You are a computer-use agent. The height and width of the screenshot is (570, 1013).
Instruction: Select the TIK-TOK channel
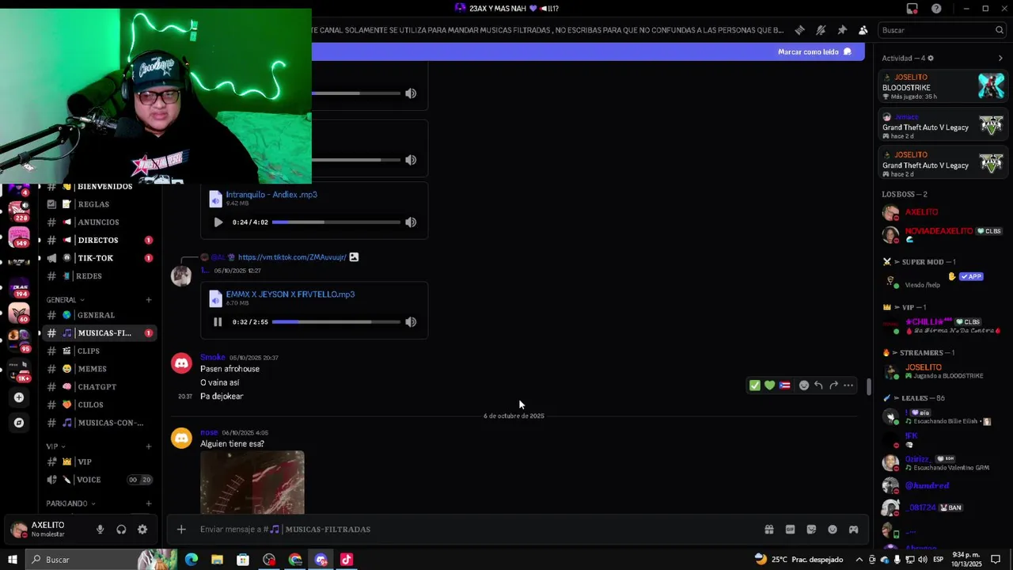99,258
